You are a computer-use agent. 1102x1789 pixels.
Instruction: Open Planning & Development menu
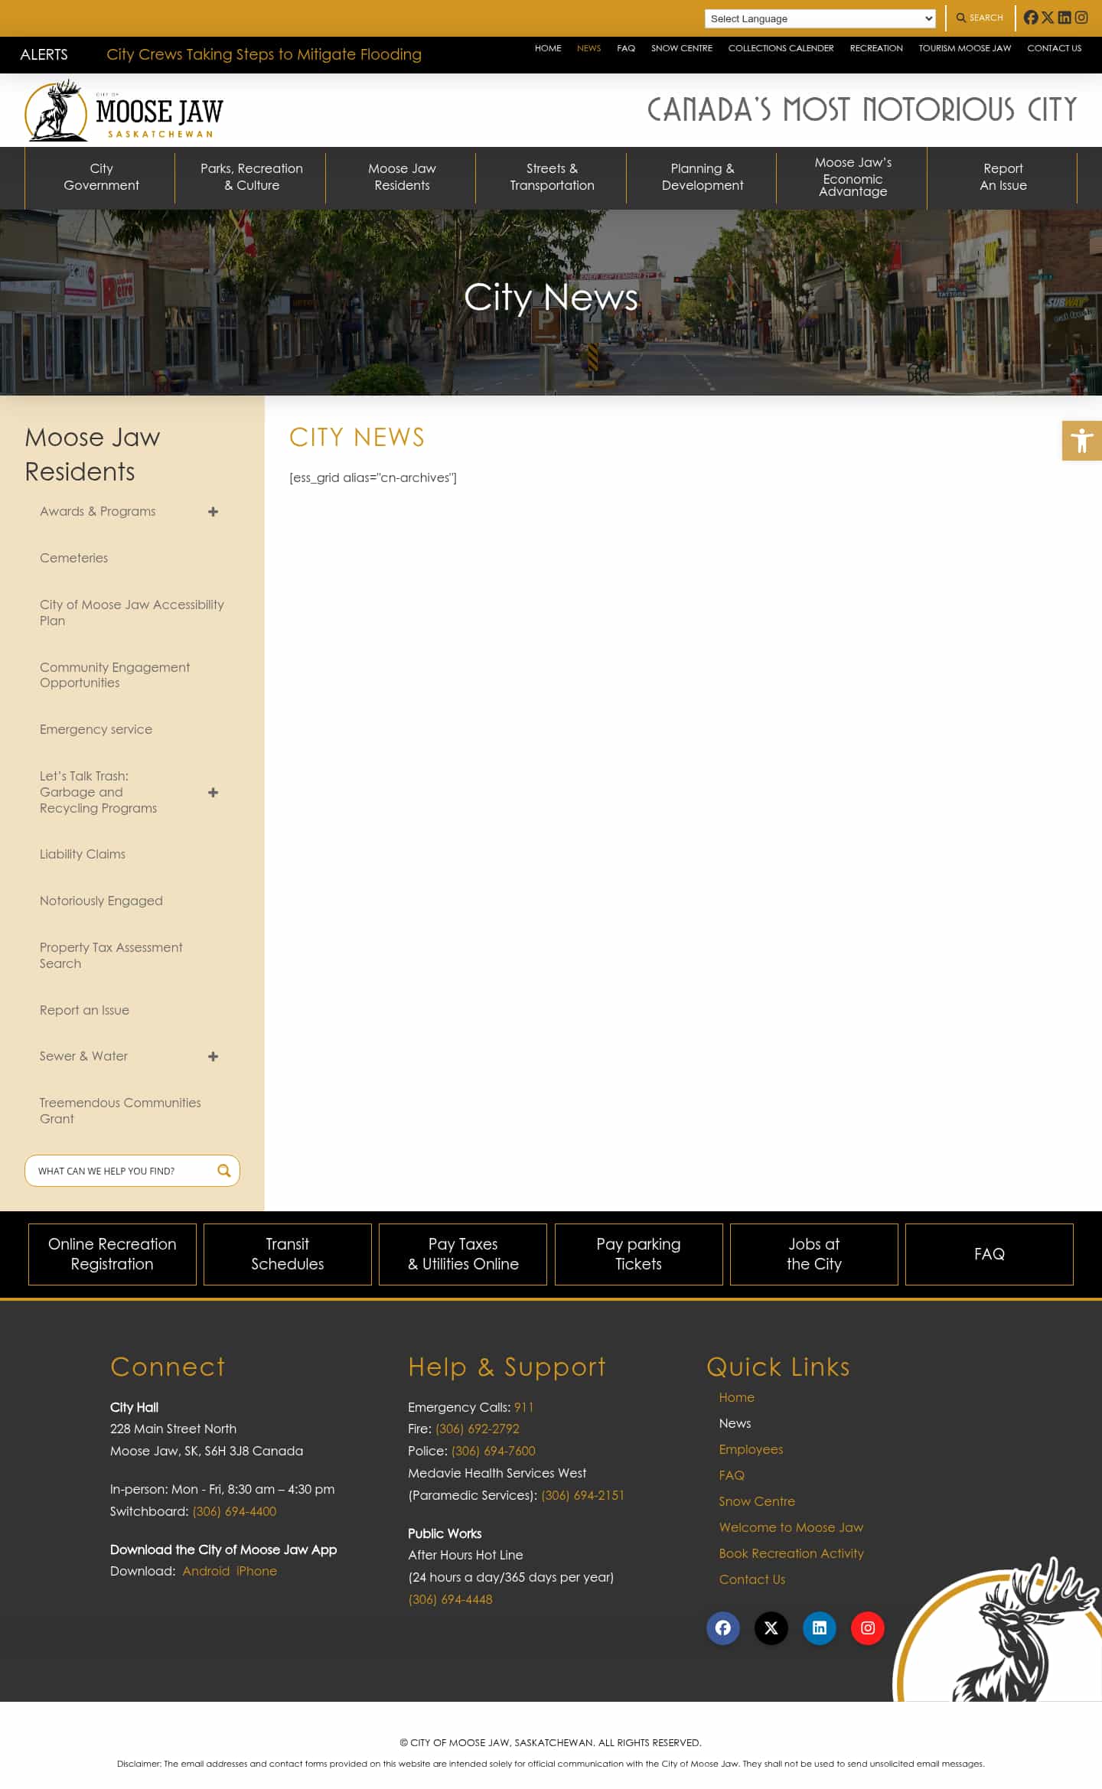click(x=703, y=178)
